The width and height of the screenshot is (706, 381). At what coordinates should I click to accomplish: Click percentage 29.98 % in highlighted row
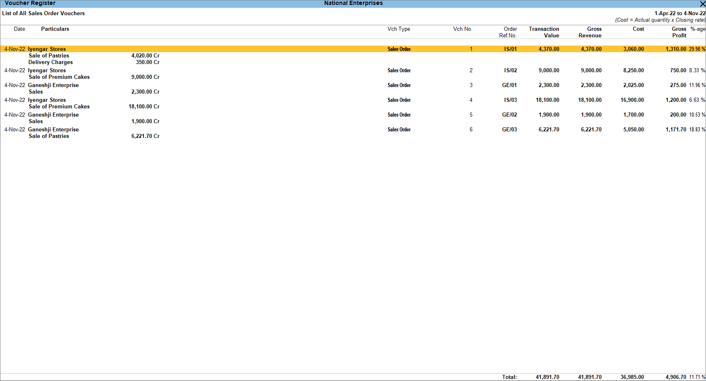tap(697, 49)
